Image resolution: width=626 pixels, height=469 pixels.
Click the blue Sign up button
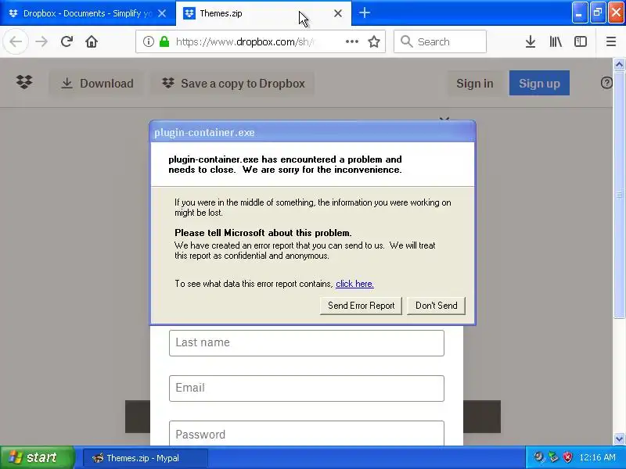click(x=539, y=83)
